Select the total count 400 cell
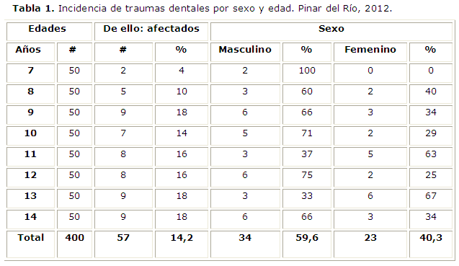The height and width of the screenshot is (266, 459). [74, 244]
